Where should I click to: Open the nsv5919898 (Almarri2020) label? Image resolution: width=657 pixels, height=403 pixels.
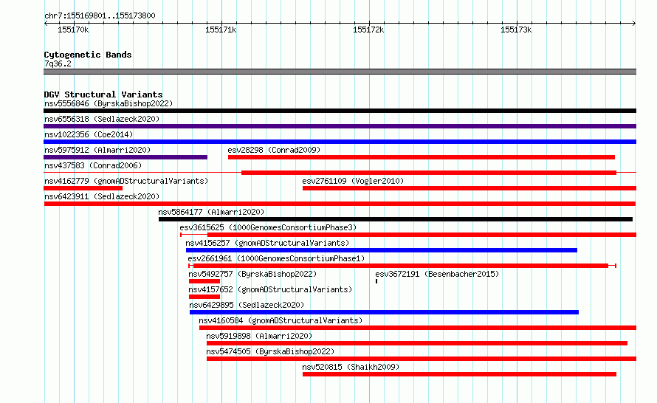click(x=259, y=336)
